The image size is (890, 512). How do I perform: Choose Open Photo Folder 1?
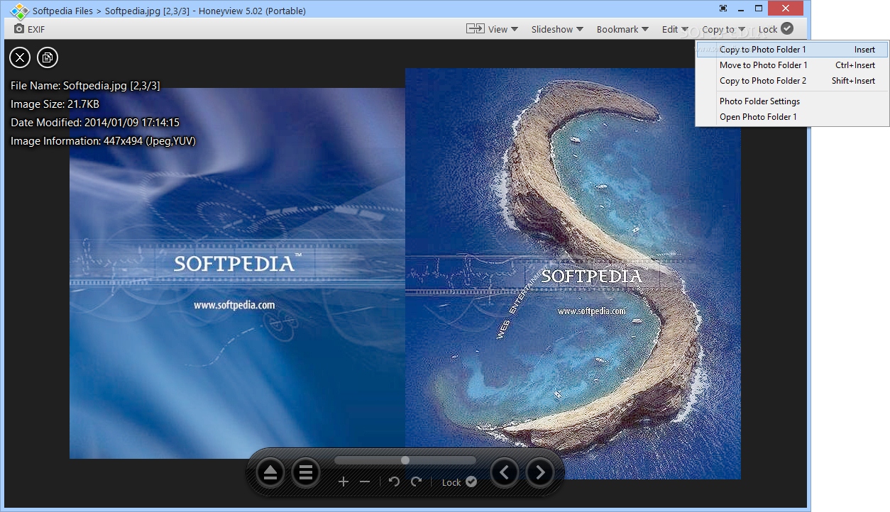click(792, 117)
